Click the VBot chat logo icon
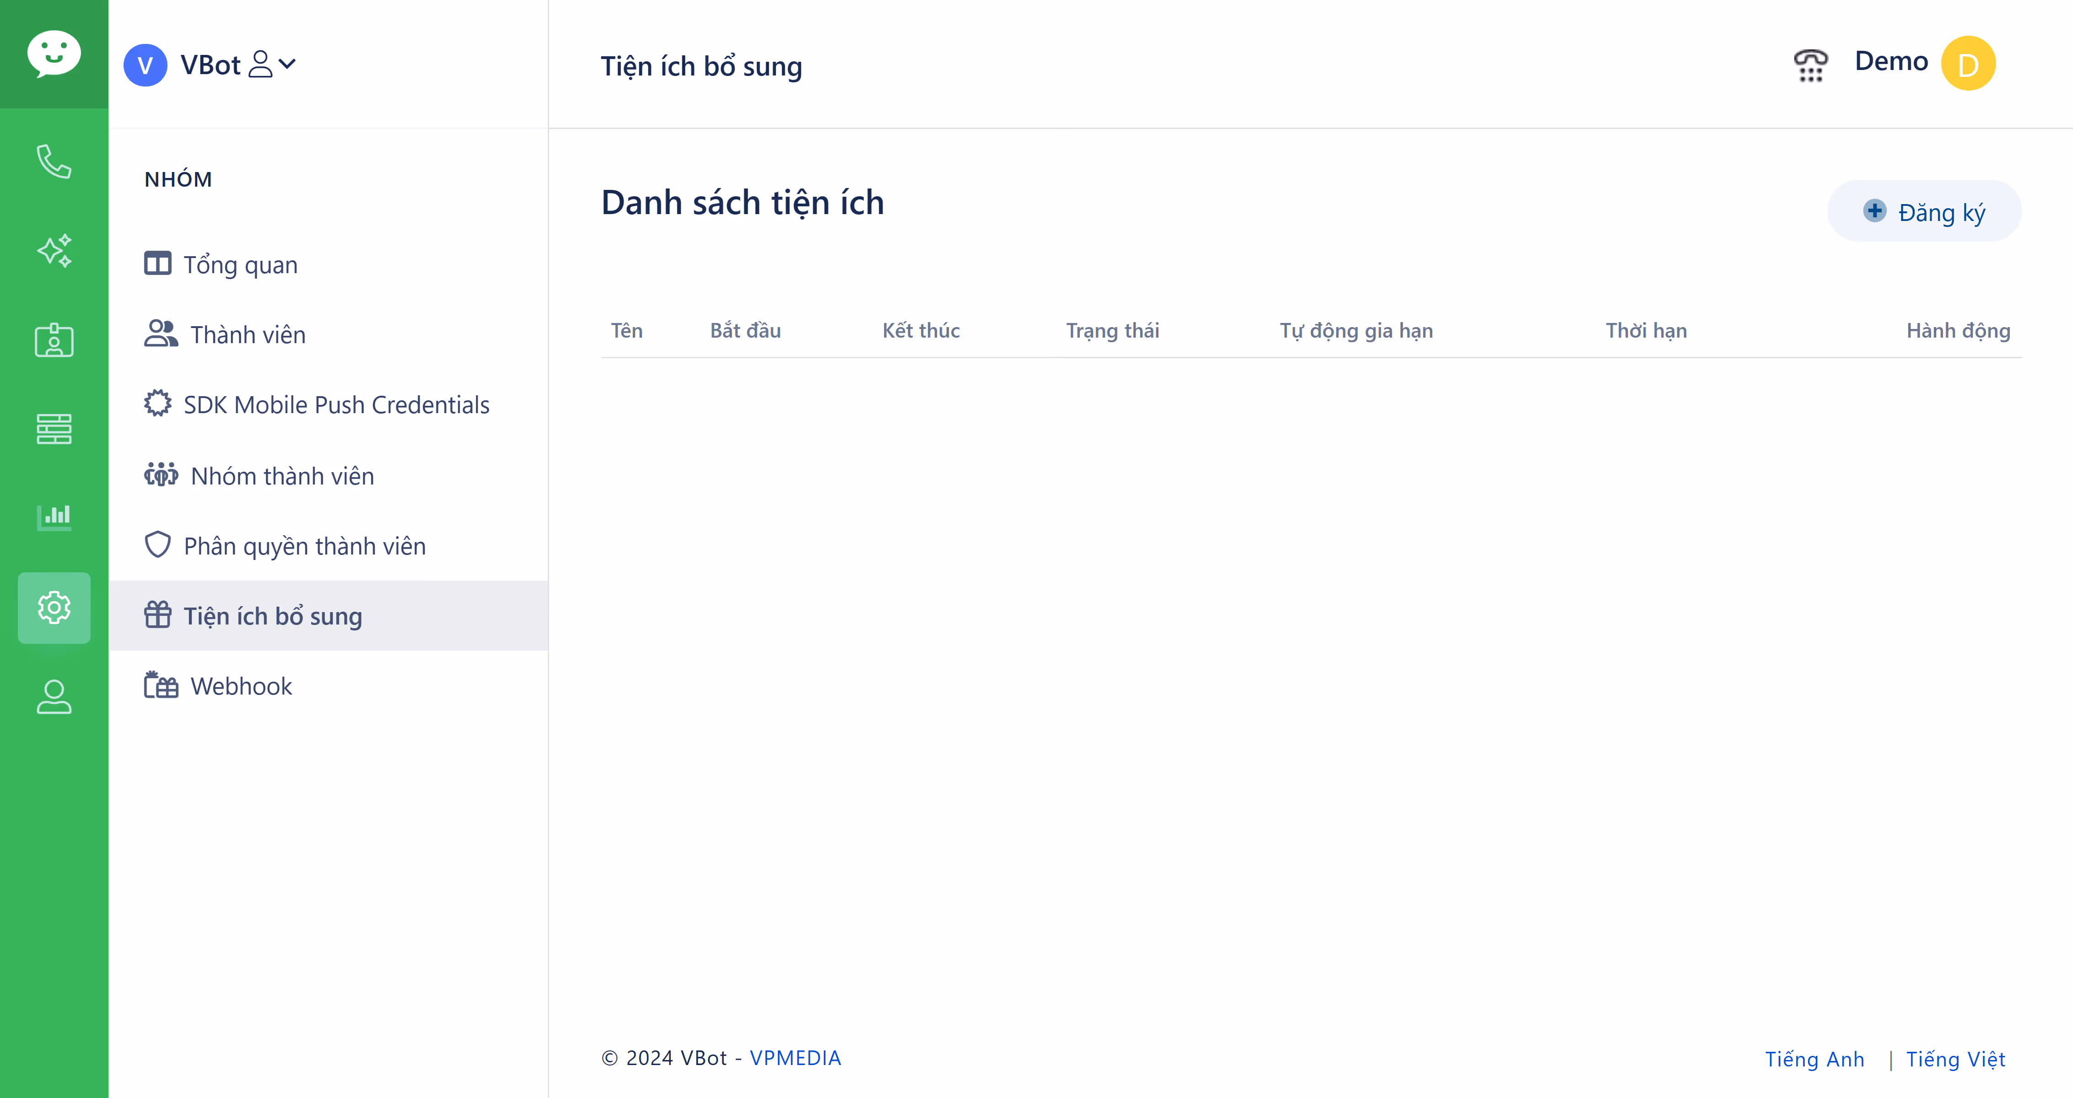Viewport: 2073px width, 1098px height. click(54, 54)
